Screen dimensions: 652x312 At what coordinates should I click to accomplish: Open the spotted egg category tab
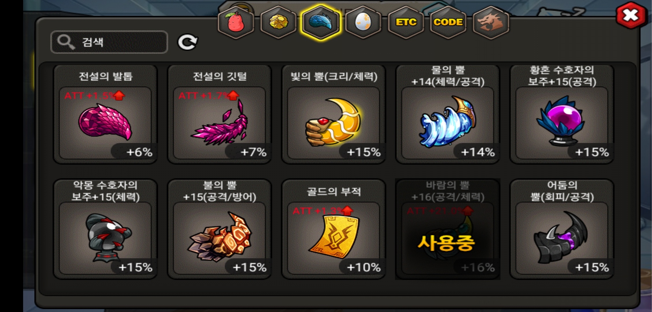363,22
